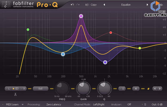Select the magenta band node at 500 Hz
The height and width of the screenshot is (107, 167).
coord(81,16)
